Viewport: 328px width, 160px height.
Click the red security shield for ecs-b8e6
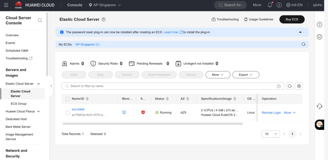pyautogui.click(x=143, y=112)
